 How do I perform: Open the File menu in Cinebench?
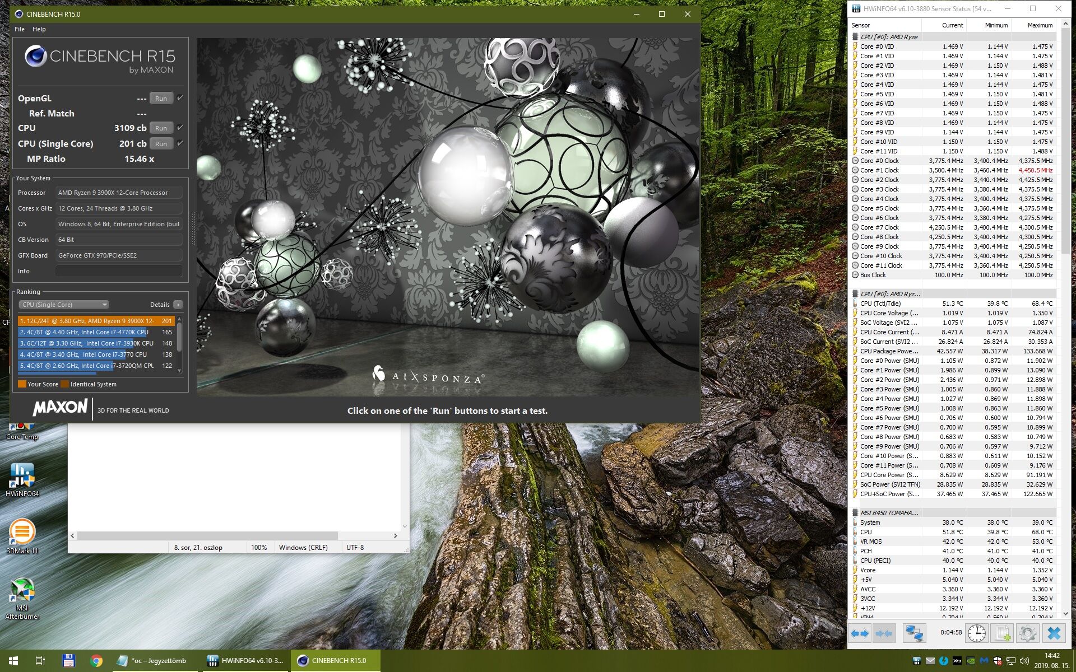(x=20, y=29)
